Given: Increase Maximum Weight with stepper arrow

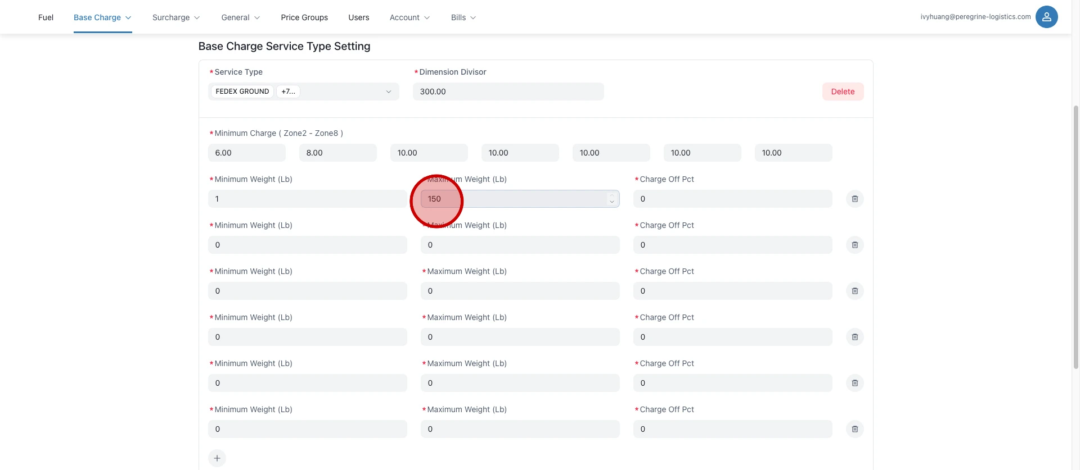Looking at the screenshot, I should point(611,195).
